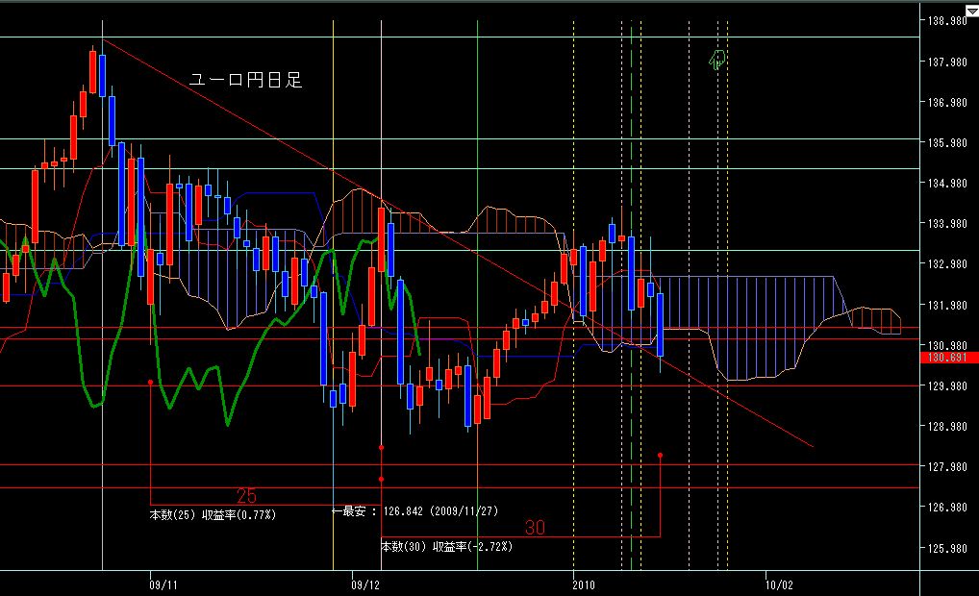Viewport: 979px width, 596px height.
Task: Click the 133.980 price level on the axis
Action: (947, 223)
